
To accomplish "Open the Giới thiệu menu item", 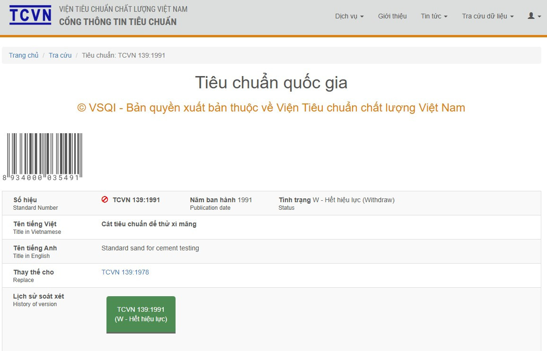I will [392, 16].
